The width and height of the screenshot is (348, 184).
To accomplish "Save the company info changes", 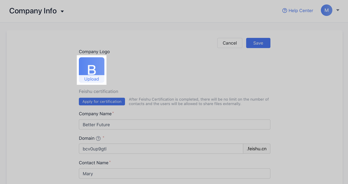I will (258, 43).
